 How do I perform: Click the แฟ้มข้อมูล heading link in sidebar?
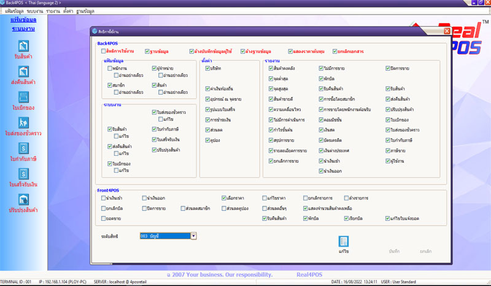click(23, 20)
